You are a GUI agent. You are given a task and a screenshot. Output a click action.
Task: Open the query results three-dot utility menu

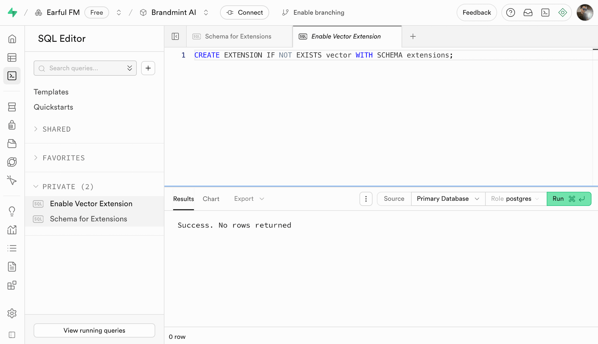coord(366,199)
